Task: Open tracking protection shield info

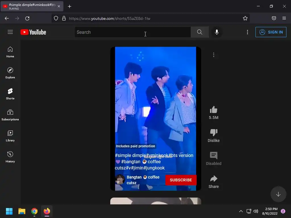Action: click(56, 18)
